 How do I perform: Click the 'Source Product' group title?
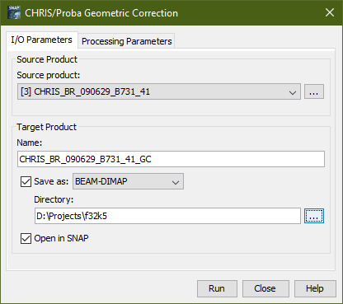tap(47, 59)
